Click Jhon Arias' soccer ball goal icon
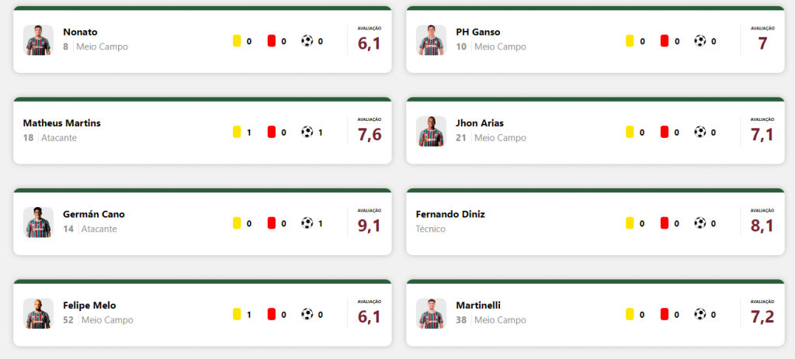Screen dimensions: 795x359 (x=700, y=132)
